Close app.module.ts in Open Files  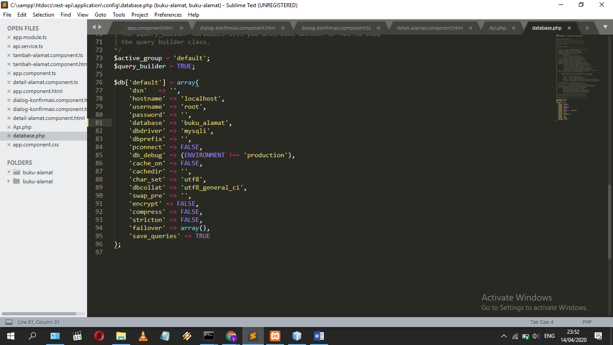click(x=9, y=37)
